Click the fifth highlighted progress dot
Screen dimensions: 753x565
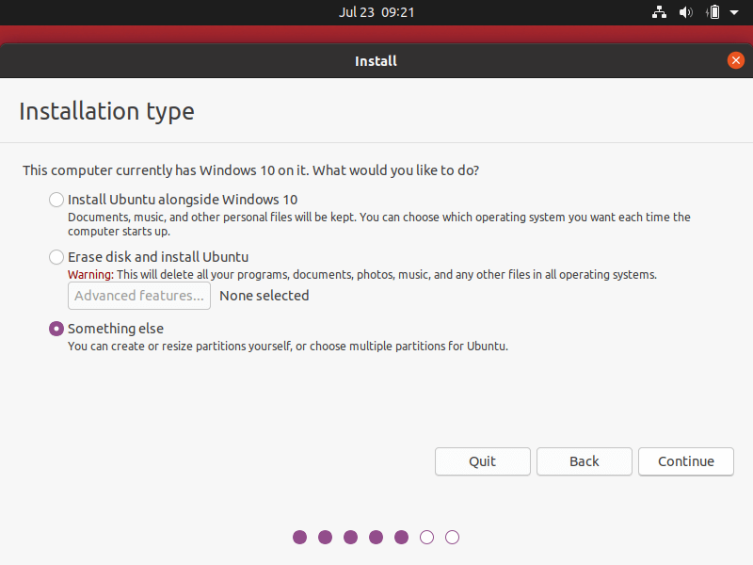pyautogui.click(x=401, y=537)
